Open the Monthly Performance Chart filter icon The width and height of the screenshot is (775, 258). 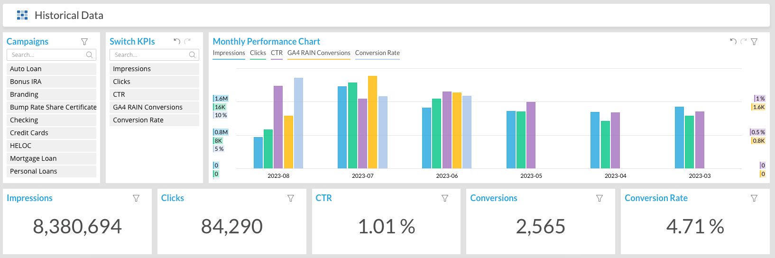[x=754, y=42]
